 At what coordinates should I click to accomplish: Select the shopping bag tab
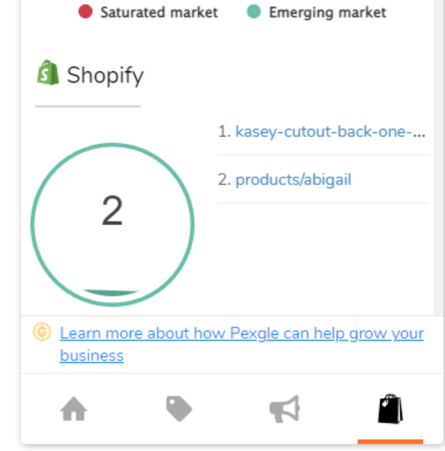pyautogui.click(x=390, y=409)
